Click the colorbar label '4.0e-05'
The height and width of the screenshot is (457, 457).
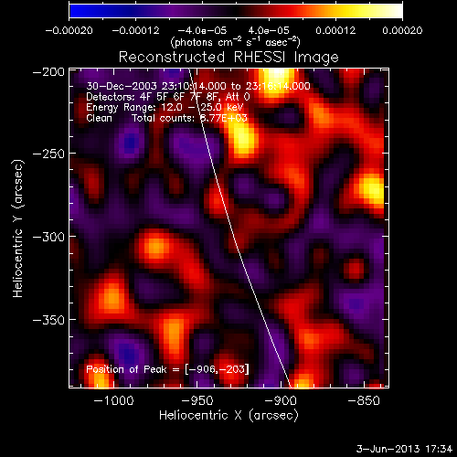coord(269,30)
